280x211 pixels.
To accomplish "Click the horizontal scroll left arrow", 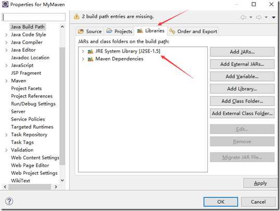I will [5, 187].
